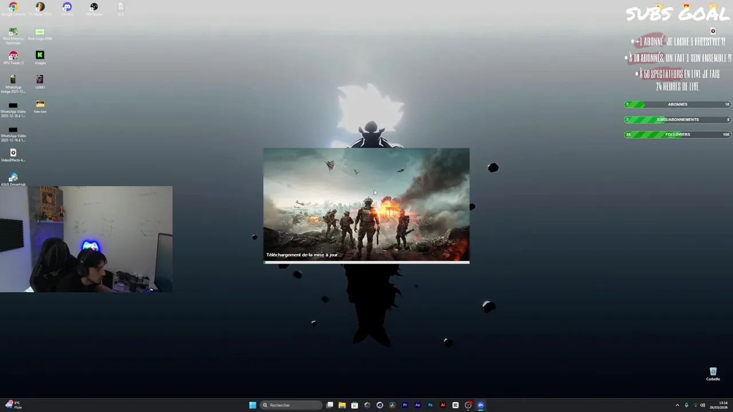Open the volume control in system tray
Image resolution: width=733 pixels, height=412 pixels.
pyautogui.click(x=703, y=405)
